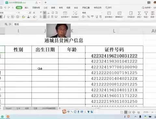
Task: Select column L header
Action: [x=114, y=31]
